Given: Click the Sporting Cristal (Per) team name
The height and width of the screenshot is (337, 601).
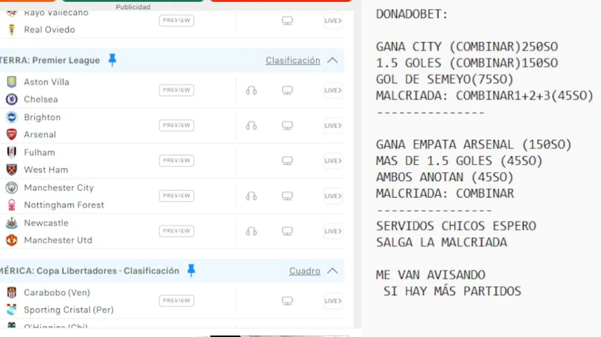Looking at the screenshot, I should [69, 310].
